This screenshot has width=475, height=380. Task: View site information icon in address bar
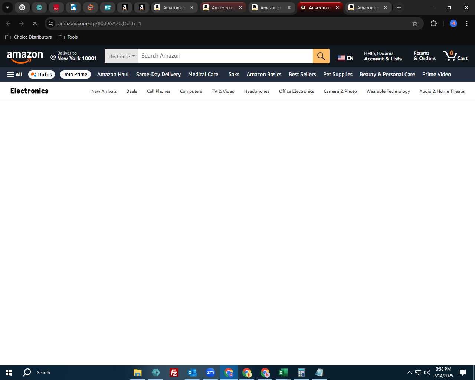51,23
